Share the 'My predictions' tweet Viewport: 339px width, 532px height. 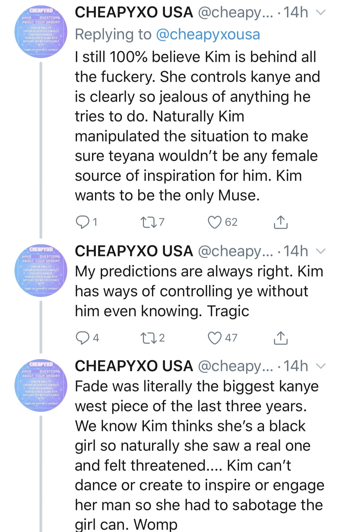(x=280, y=338)
